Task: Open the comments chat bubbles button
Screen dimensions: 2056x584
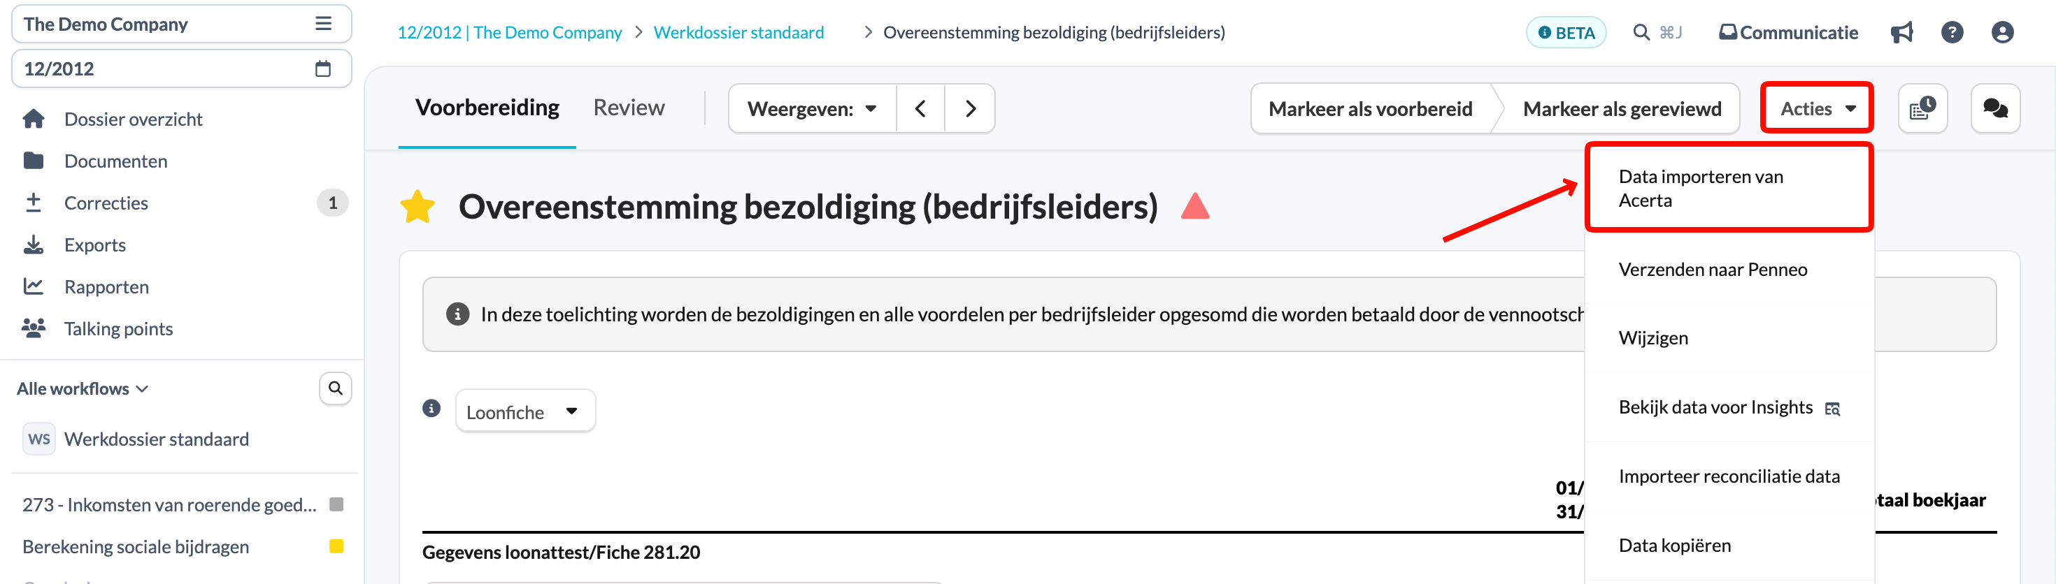Action: [x=1995, y=108]
